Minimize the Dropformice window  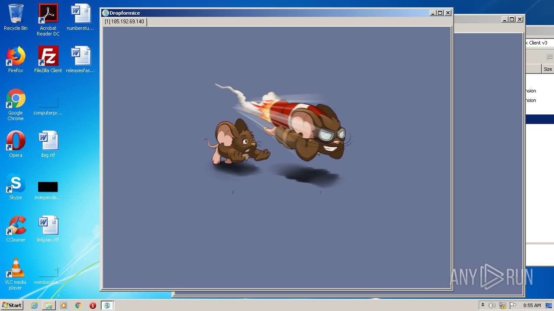(x=433, y=13)
